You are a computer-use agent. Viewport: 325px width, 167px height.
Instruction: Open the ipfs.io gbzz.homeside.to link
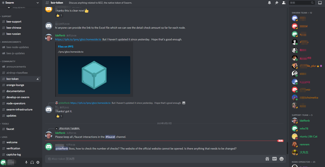tap(78, 39)
